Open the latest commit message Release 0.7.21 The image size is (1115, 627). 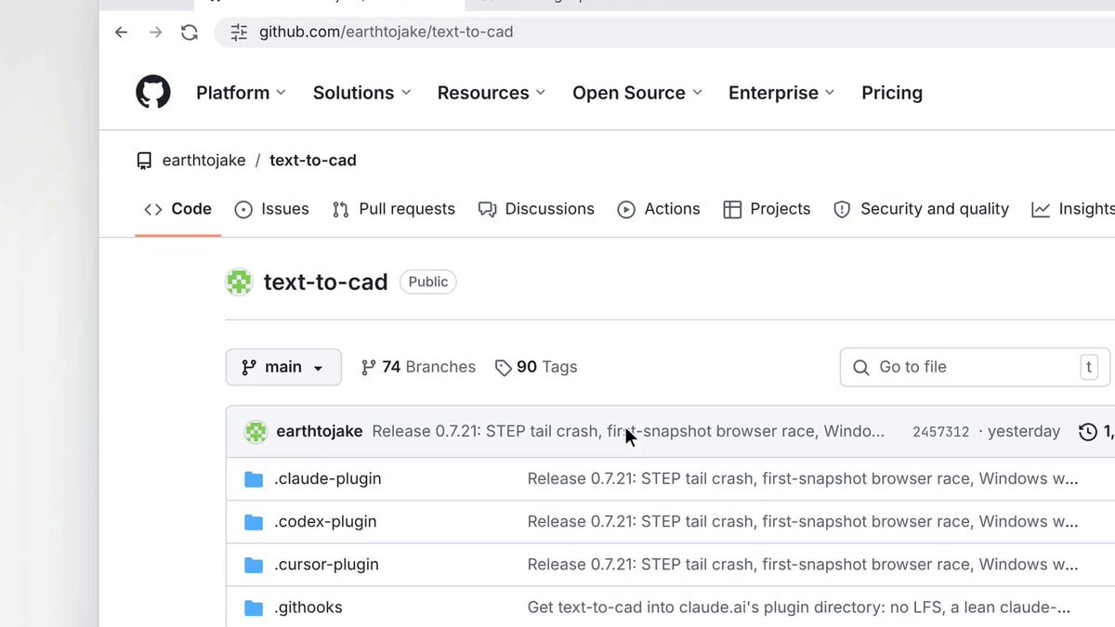(x=628, y=432)
